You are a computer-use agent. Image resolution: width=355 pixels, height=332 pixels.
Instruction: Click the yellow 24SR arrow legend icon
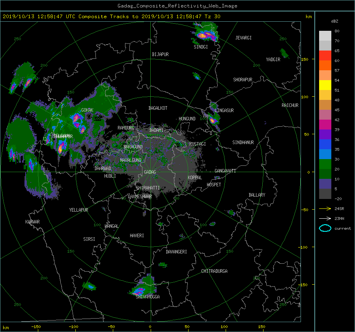(325, 208)
